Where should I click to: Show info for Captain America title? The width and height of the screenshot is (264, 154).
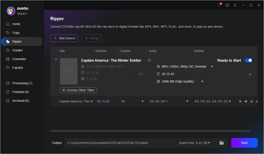point(149,60)
